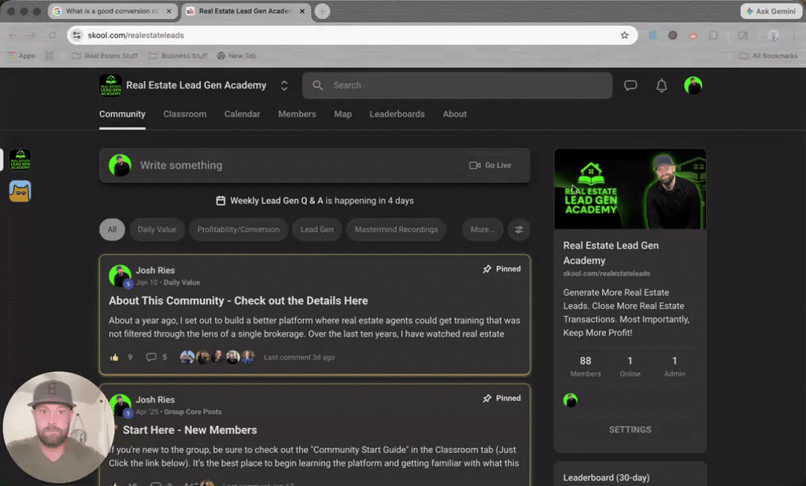Open the Real Estate Lead Gen Academy favicon in sidebar
Viewport: 806px width, 486px height.
coord(20,158)
